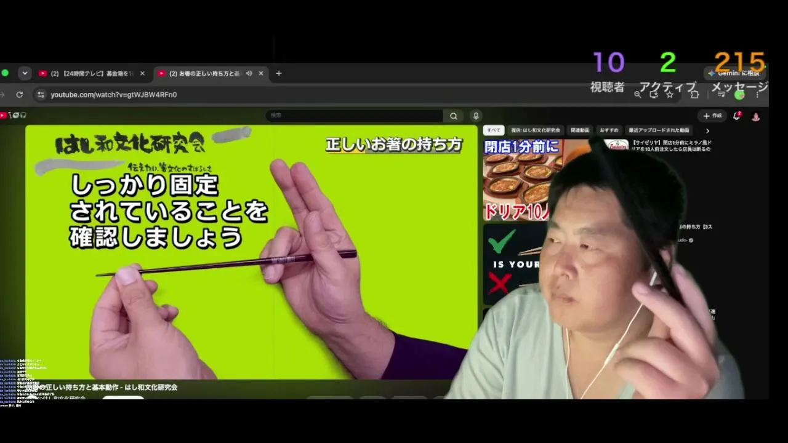Click the 作成 create button
The height and width of the screenshot is (443, 788).
click(712, 116)
